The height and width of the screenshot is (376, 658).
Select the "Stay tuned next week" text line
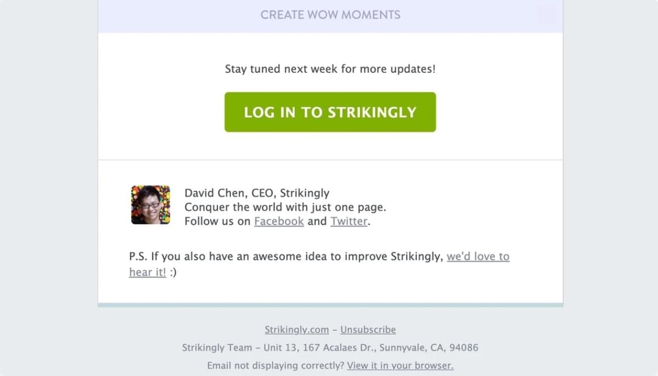(330, 69)
